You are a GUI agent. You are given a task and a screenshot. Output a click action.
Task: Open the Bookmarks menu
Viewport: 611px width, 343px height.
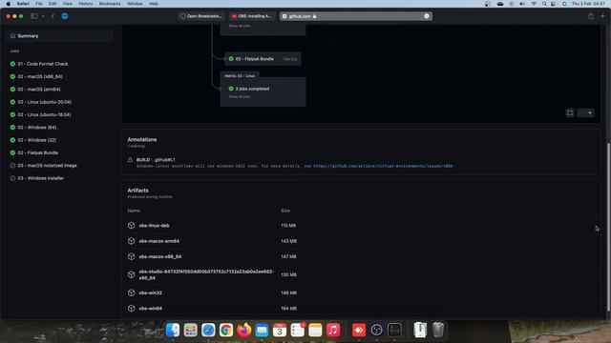click(110, 4)
